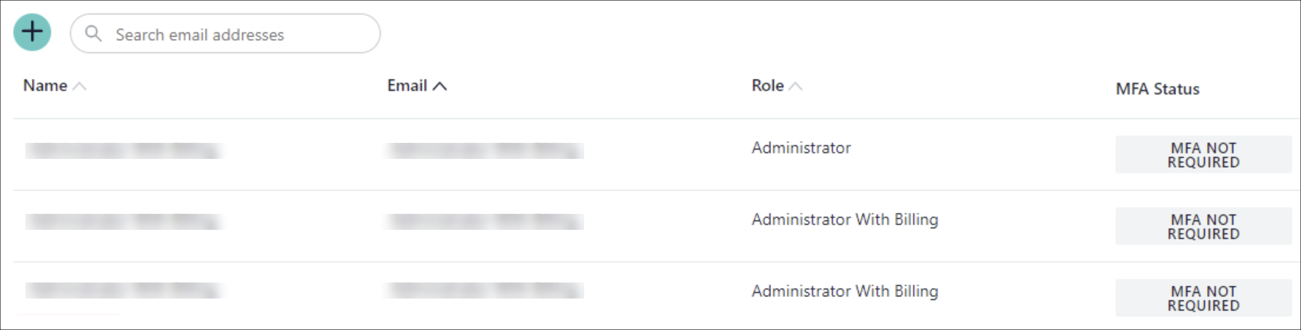1301x330 pixels.
Task: Click the Role column header text
Action: pos(768,86)
